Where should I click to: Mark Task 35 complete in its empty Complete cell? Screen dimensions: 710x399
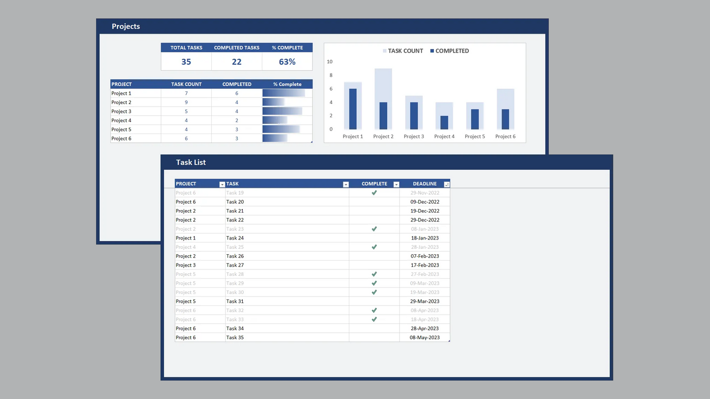coord(374,338)
